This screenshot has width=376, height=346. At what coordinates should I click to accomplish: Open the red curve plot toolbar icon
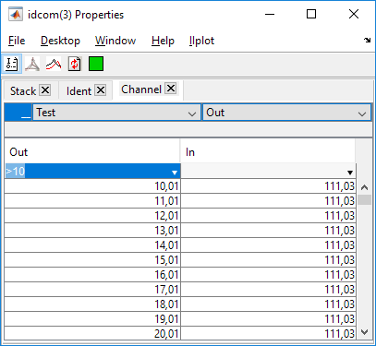click(x=54, y=64)
